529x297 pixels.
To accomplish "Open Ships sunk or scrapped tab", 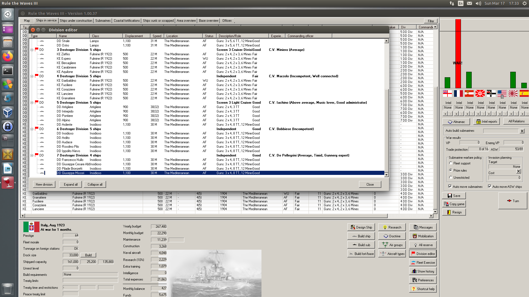I will (x=158, y=21).
